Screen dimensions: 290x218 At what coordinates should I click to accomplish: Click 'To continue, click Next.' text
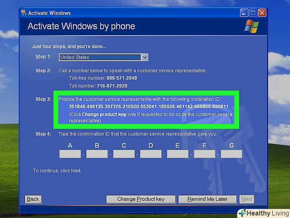click(57, 170)
